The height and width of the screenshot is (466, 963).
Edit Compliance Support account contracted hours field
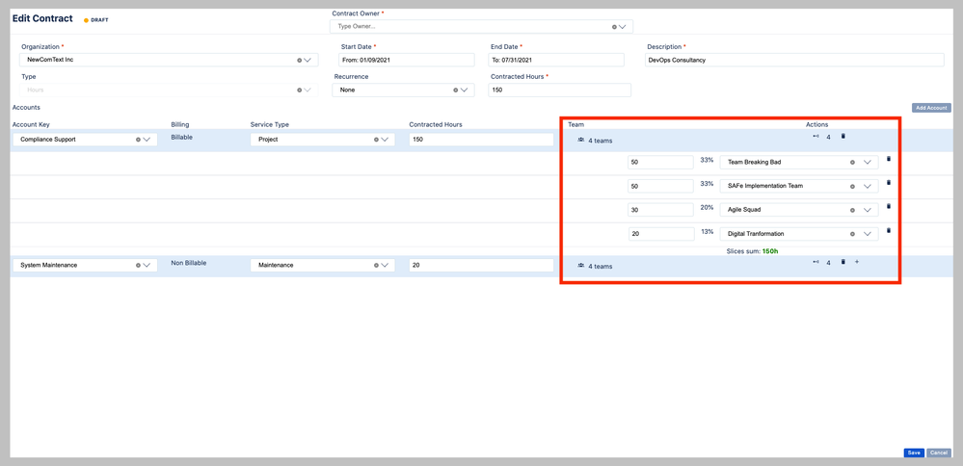point(482,140)
